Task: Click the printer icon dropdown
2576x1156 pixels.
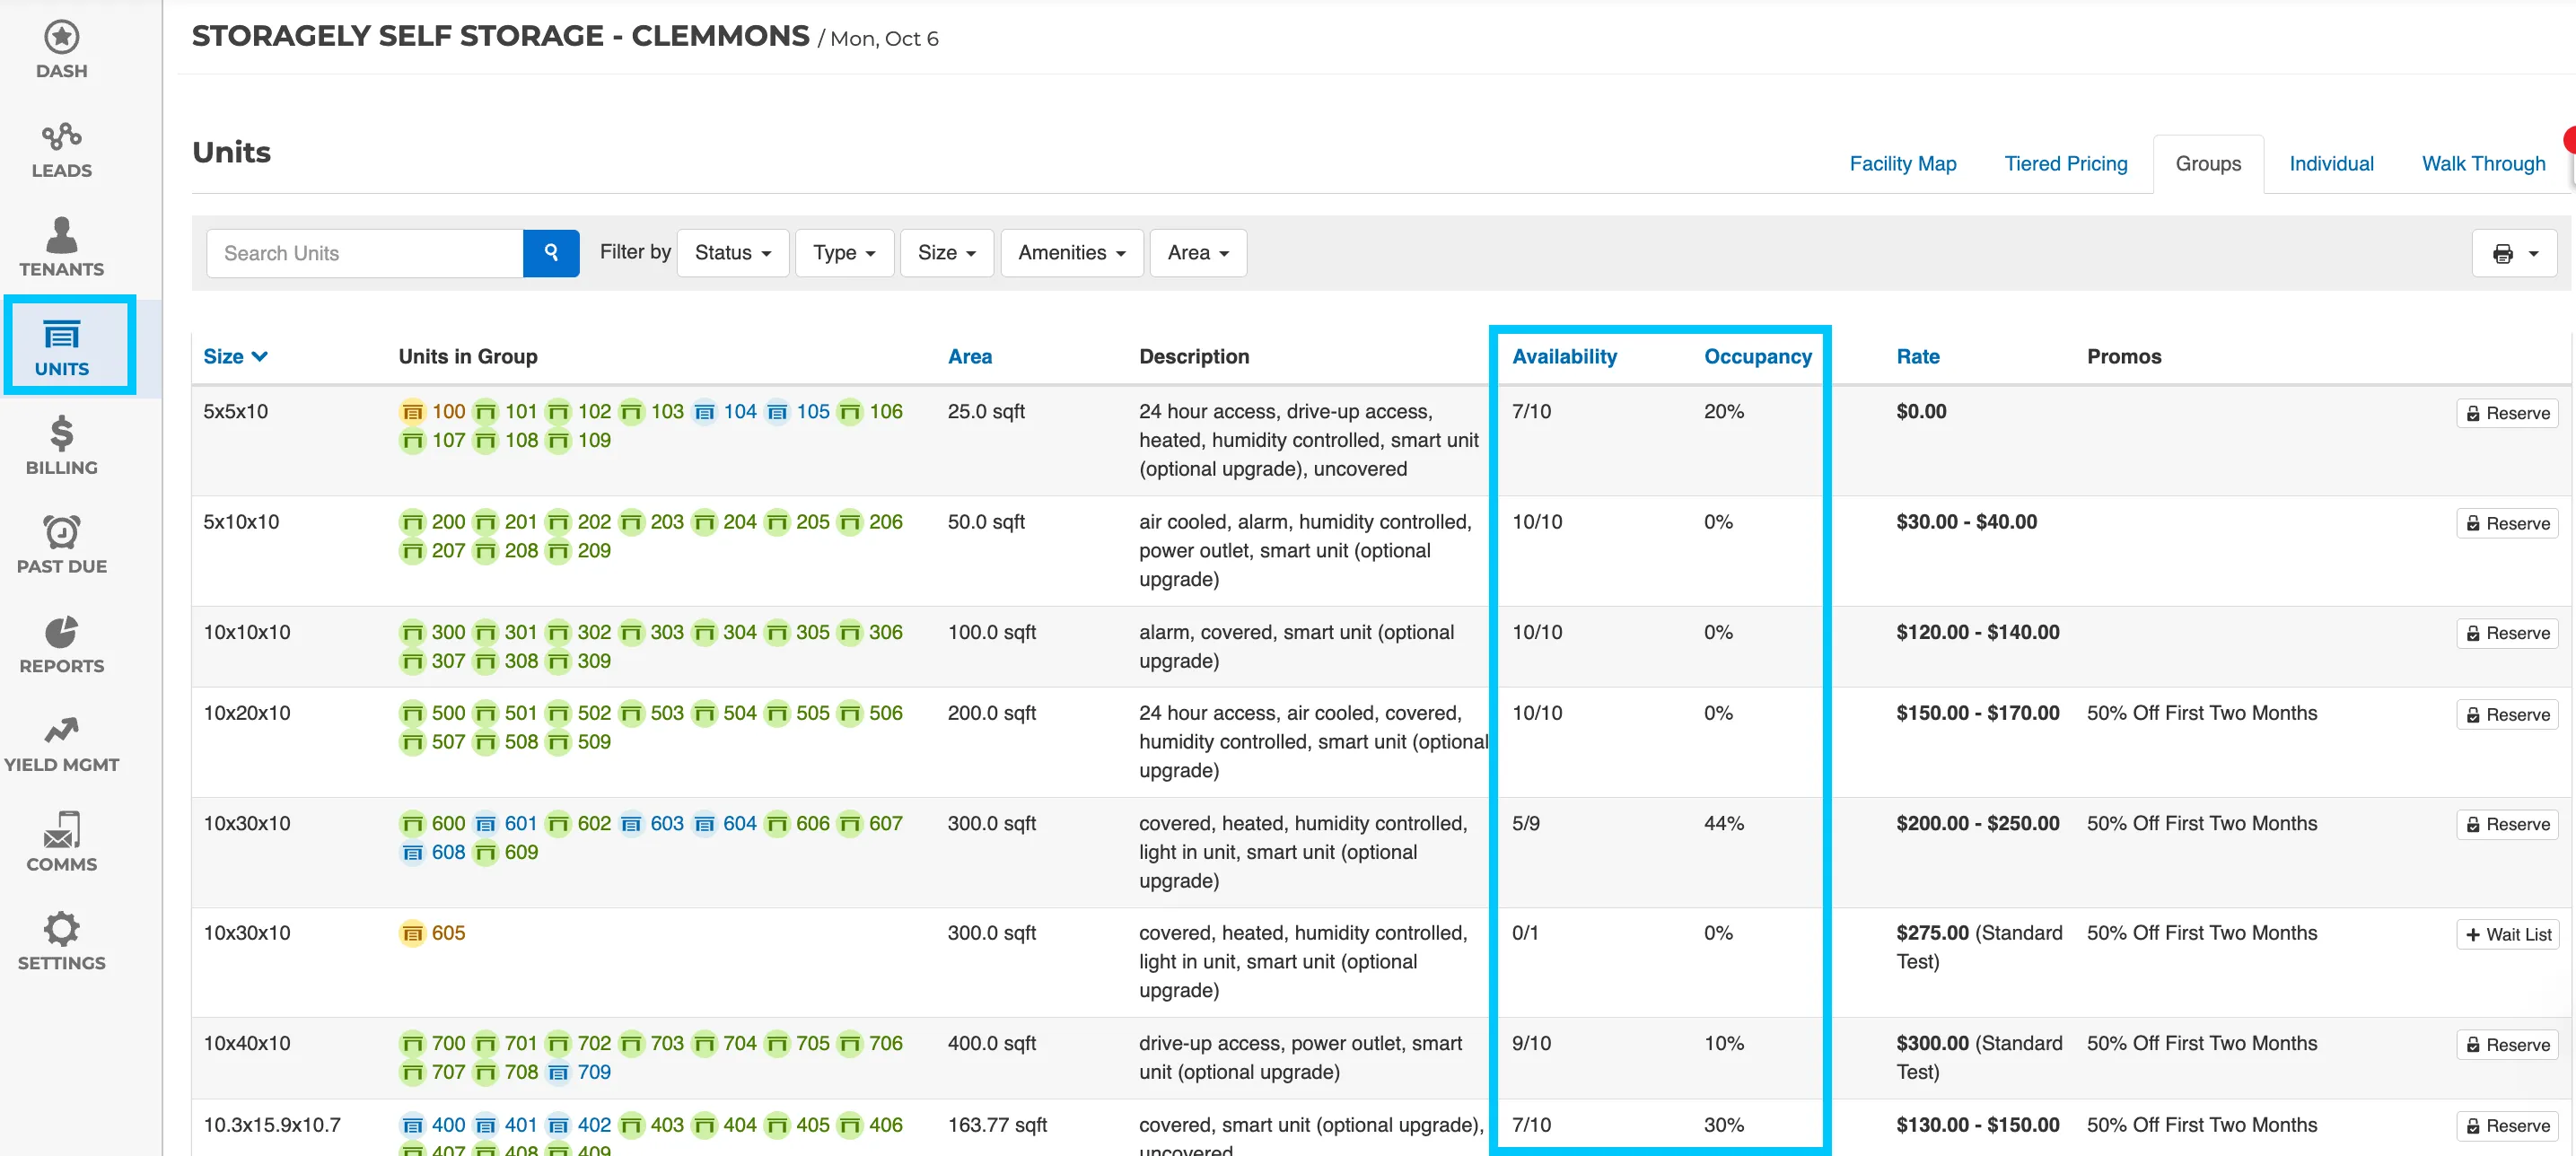Action: pos(2514,254)
